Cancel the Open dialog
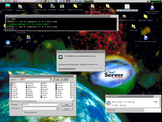This screenshot has width=162, height=122. (x=67, y=109)
